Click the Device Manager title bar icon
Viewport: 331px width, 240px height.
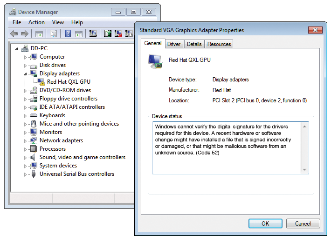pyautogui.click(x=13, y=12)
